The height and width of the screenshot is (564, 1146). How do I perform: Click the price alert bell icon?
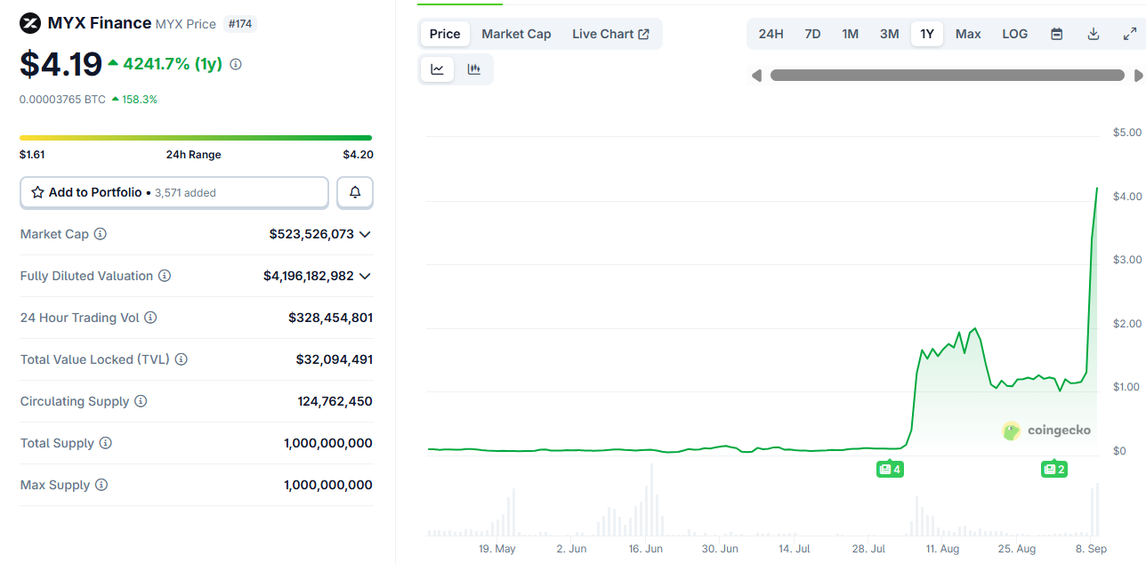click(354, 192)
